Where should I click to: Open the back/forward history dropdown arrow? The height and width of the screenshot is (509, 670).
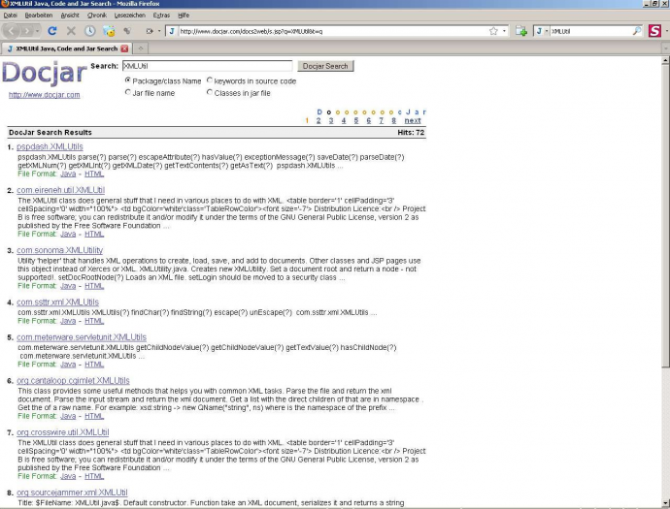(38, 31)
